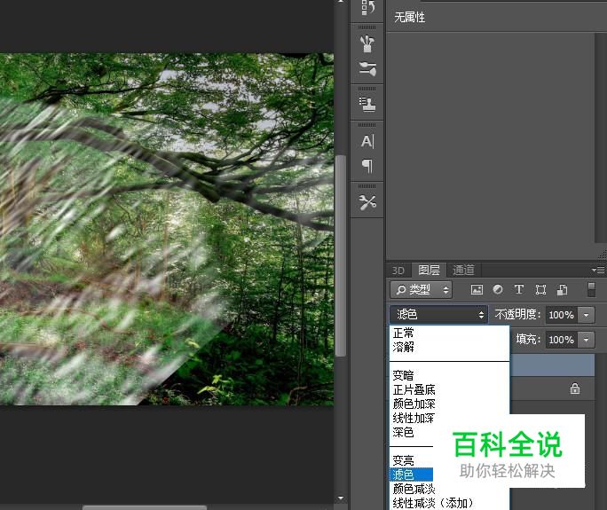Click the fill 100% value field
This screenshot has height=510, width=607.
[562, 340]
